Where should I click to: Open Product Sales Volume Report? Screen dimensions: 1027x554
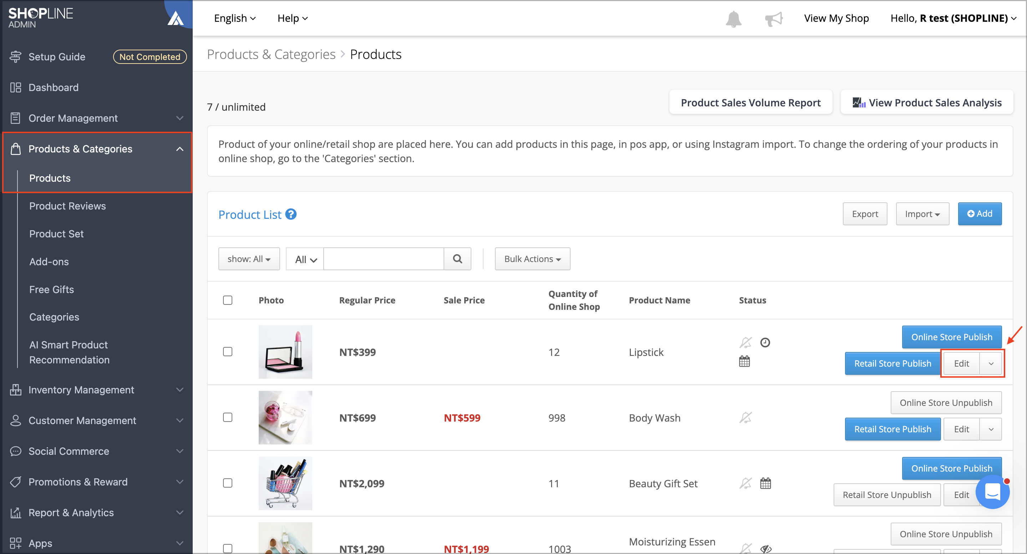click(x=751, y=102)
